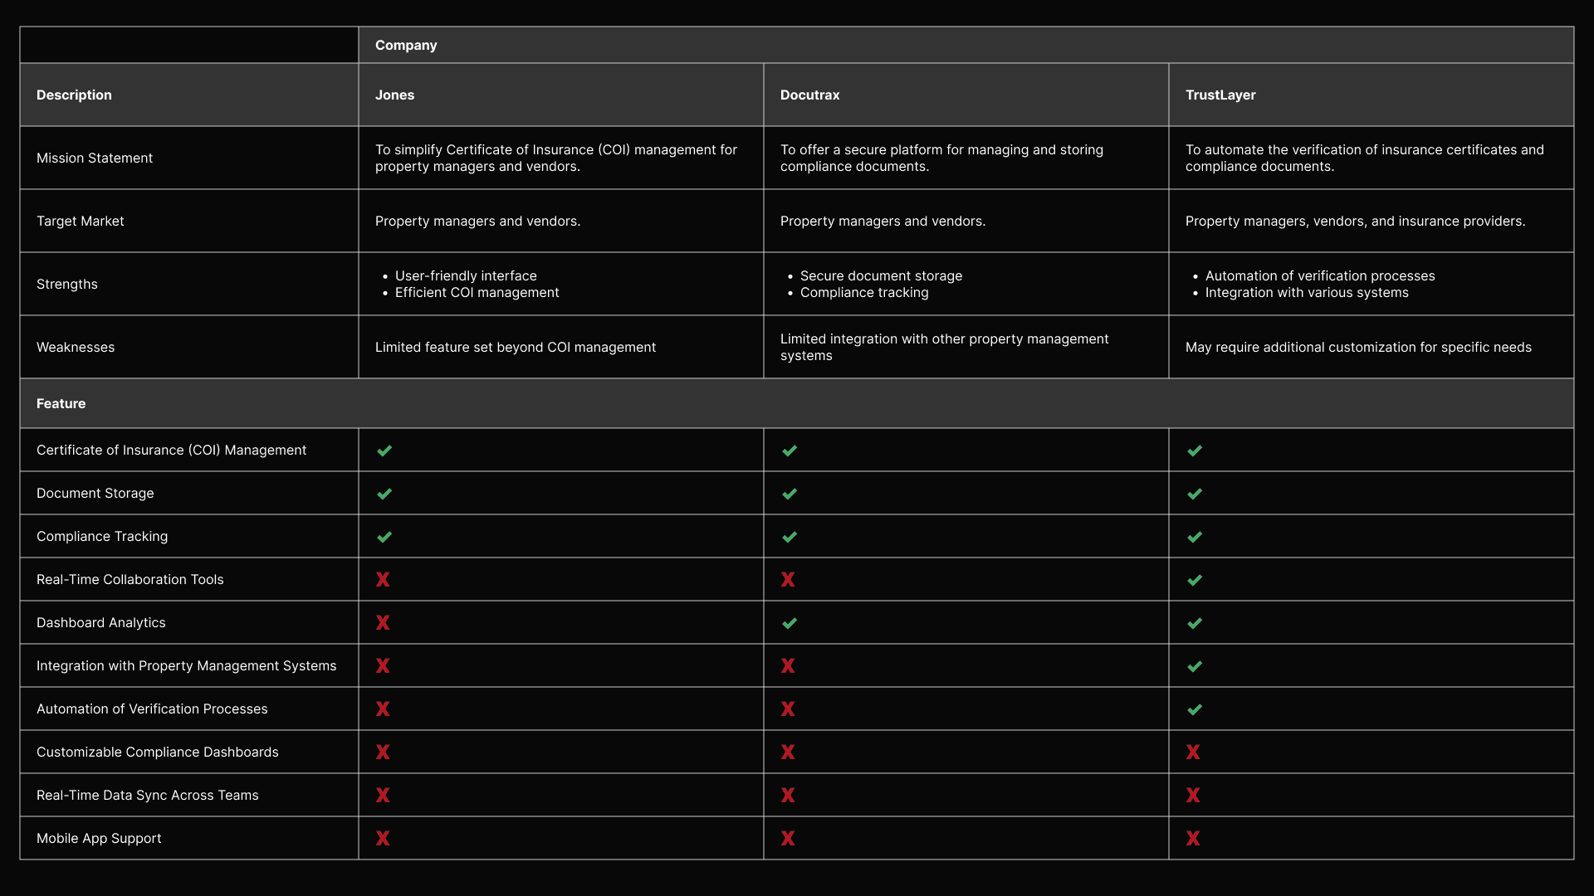This screenshot has height=896, width=1594.
Task: Click "Efficient COI management" bullet under Jones
Action: point(477,292)
